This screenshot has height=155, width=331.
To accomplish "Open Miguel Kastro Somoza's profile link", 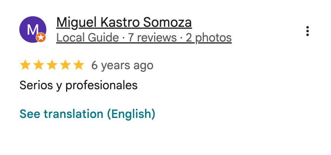I will point(124,23).
